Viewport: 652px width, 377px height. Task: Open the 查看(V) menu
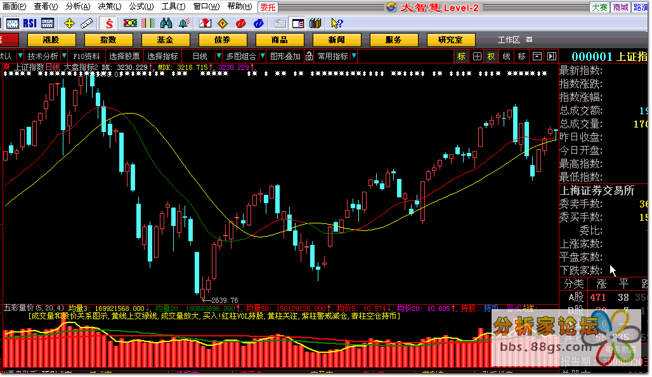[46, 6]
